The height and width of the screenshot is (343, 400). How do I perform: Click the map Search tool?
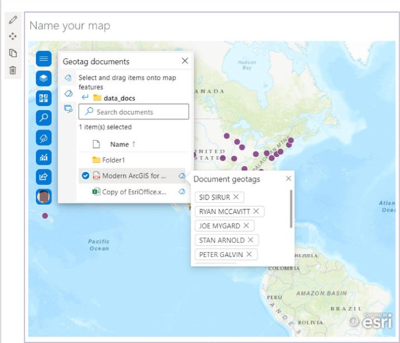tap(44, 118)
